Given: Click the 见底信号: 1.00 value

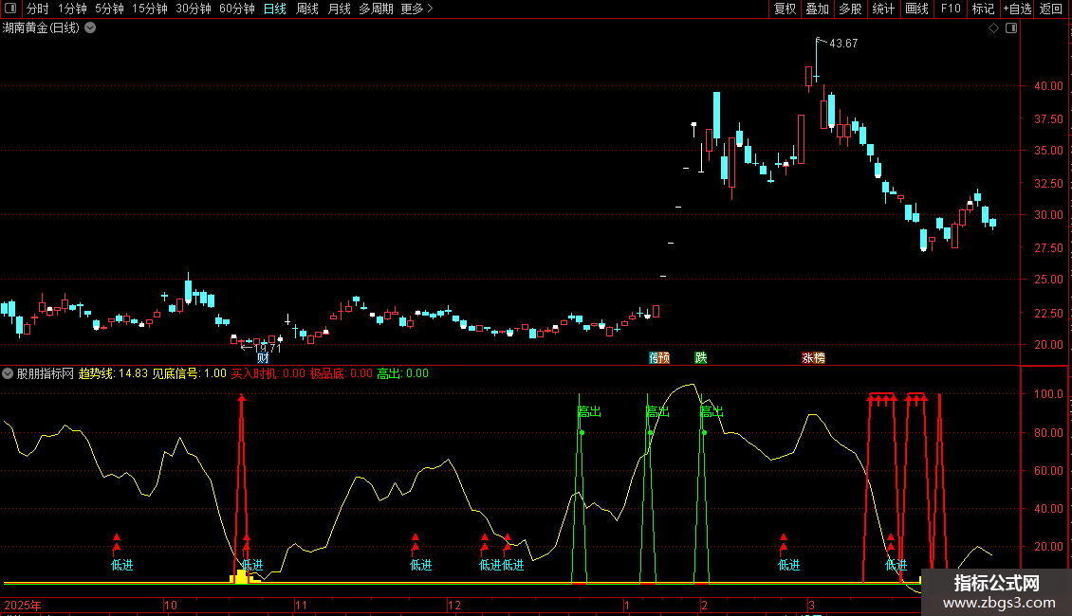Looking at the screenshot, I should [x=189, y=373].
